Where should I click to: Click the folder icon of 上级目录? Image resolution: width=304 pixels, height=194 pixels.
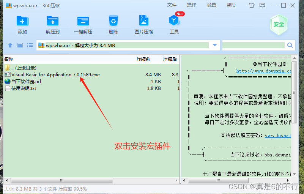click(7, 68)
